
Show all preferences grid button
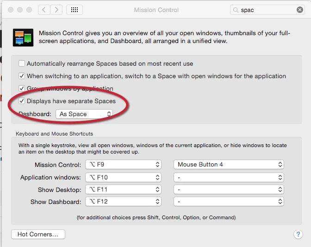[x=75, y=10]
